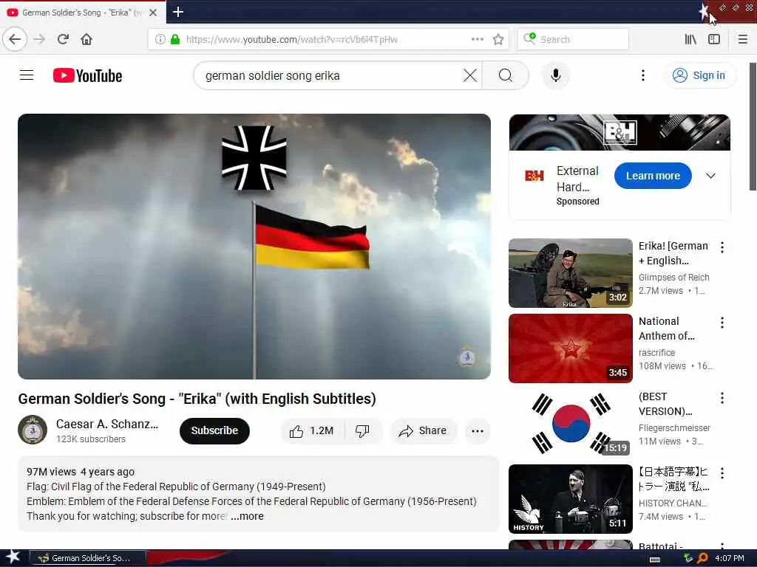Screen dimensions: 757x567
Task: Click the YouTube search magnifier button
Action: coord(506,75)
